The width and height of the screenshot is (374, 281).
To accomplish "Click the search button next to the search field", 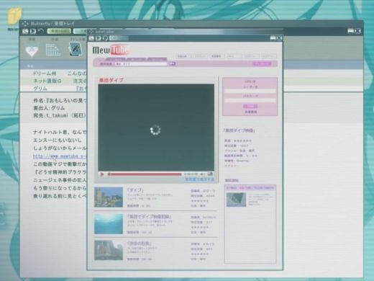I will click(x=172, y=63).
